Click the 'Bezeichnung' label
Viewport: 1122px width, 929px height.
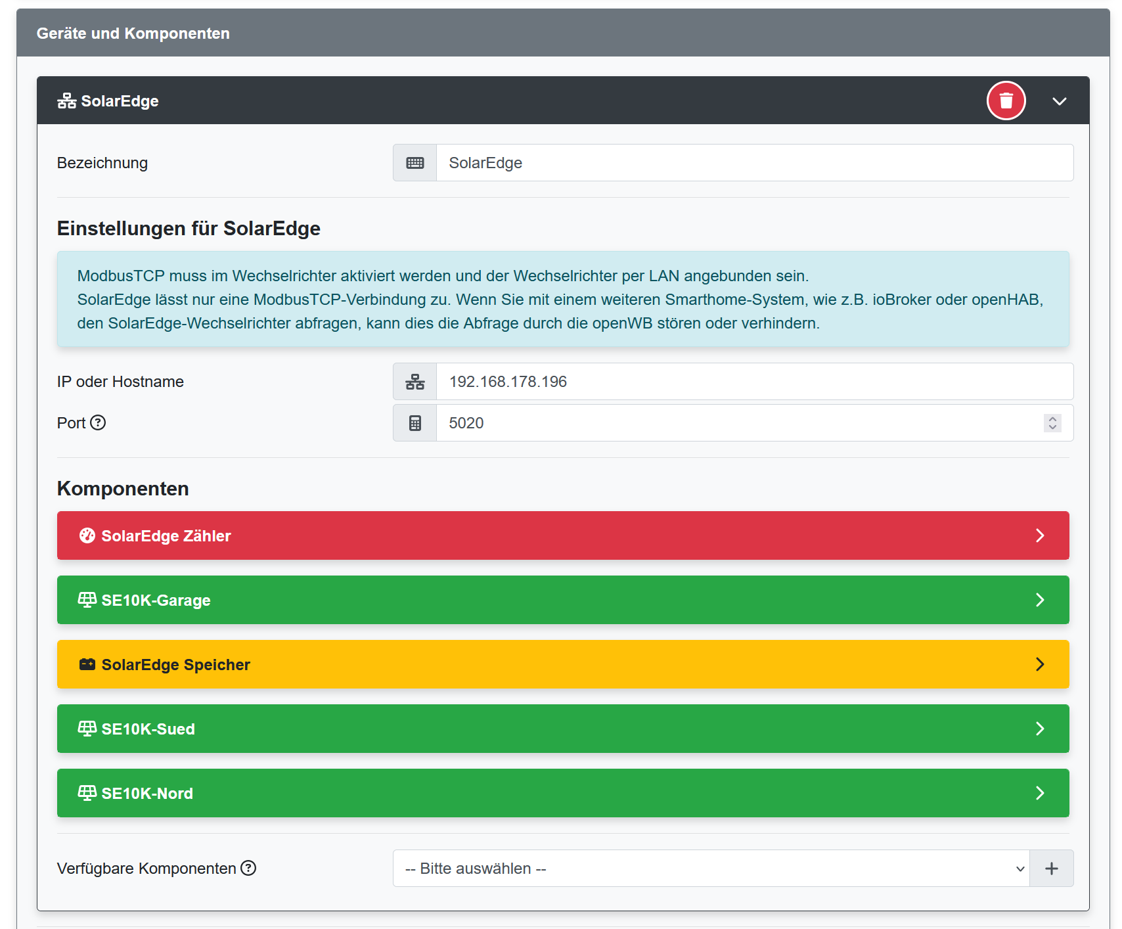tap(102, 163)
